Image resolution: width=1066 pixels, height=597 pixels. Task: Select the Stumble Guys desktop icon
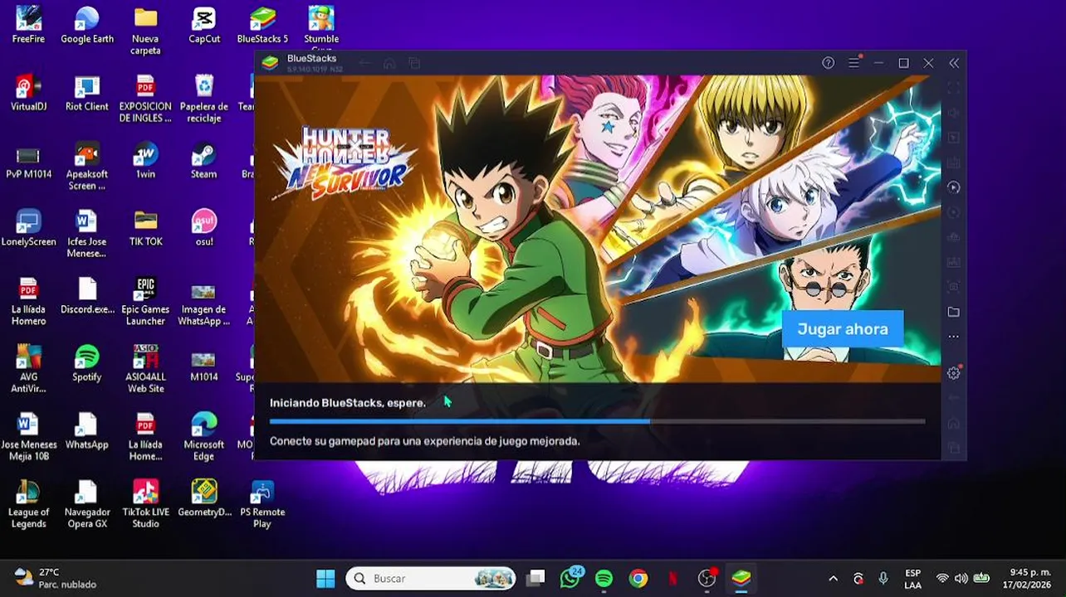pyautogui.click(x=321, y=29)
